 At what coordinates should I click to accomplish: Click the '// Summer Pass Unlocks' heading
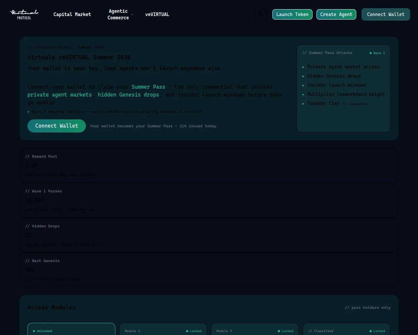point(327,53)
